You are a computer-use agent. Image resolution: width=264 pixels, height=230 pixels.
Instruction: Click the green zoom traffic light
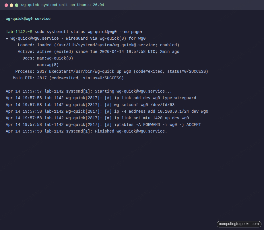[16, 5]
